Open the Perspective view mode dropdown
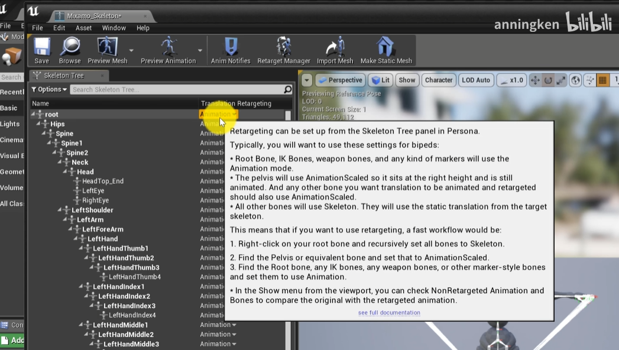 341,80
